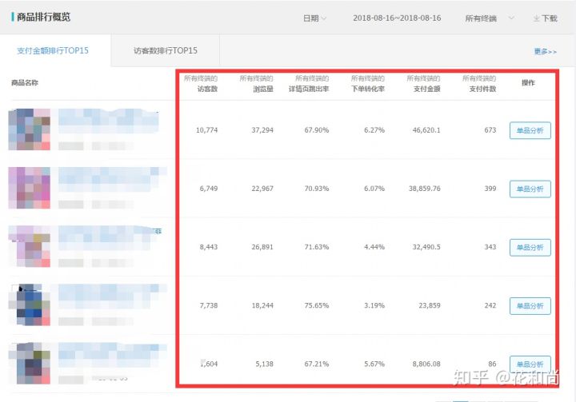The image size is (576, 402).
Task: Click 单品分析 for product with 10,774 visitors
Action: point(530,130)
